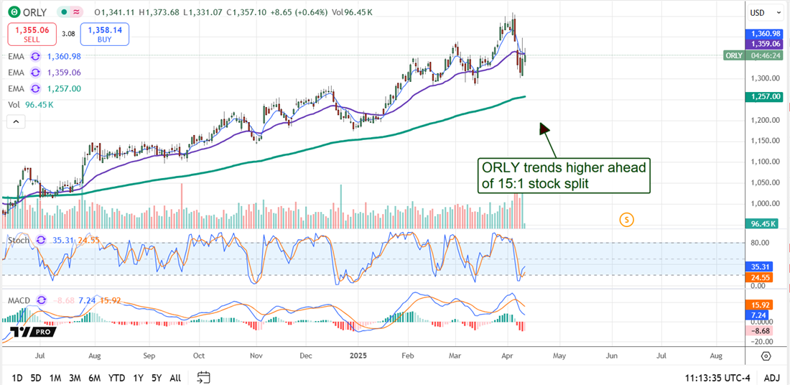This screenshot has width=790, height=385.
Task: Switch to the YTD time range
Action: click(117, 377)
